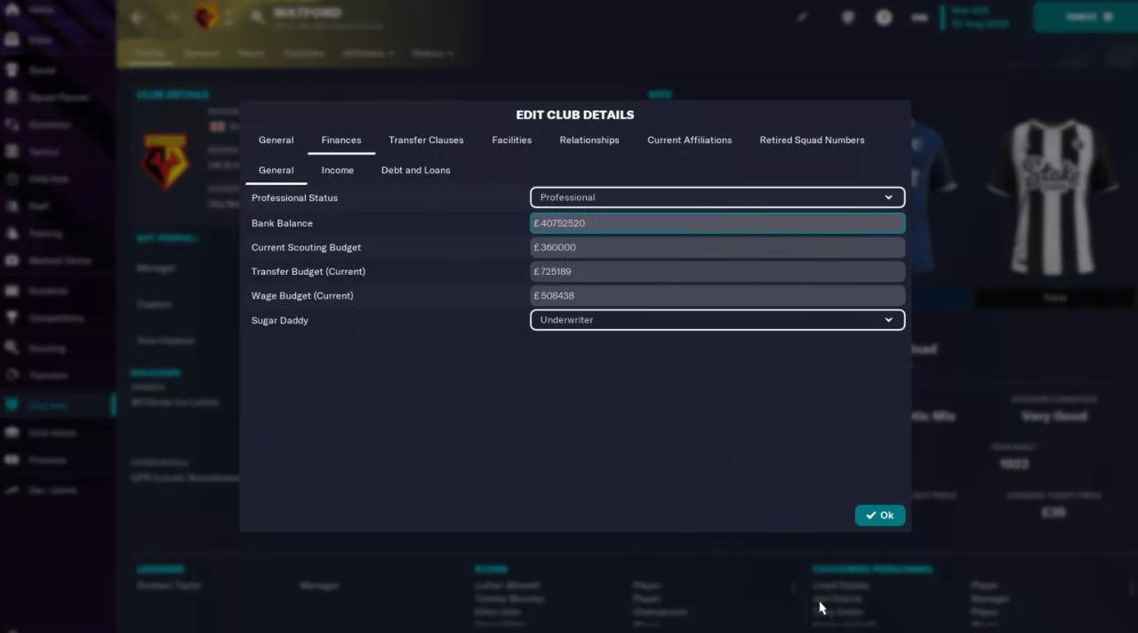Expand the Sugar Daddy dropdown
Viewport: 1138px width, 633px height.
tap(717, 320)
